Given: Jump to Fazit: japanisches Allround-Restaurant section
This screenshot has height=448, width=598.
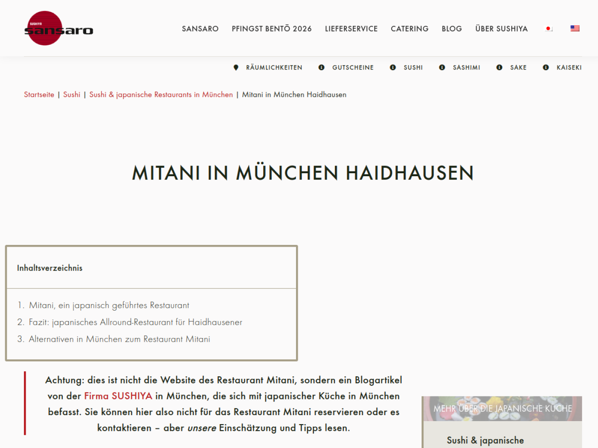Looking at the screenshot, I should pyautogui.click(x=135, y=322).
